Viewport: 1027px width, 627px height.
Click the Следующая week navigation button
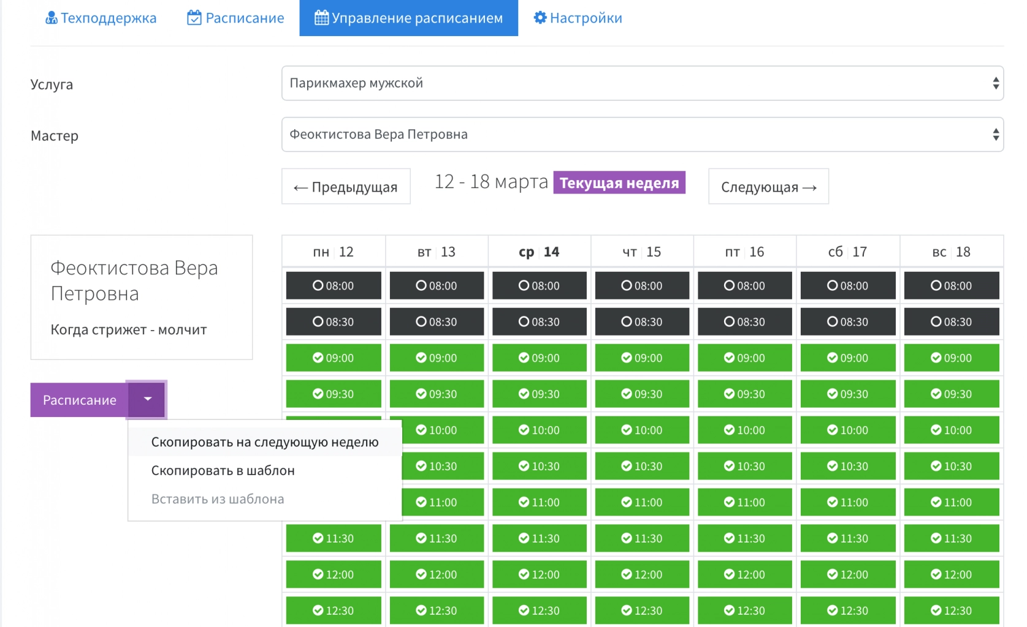point(768,187)
